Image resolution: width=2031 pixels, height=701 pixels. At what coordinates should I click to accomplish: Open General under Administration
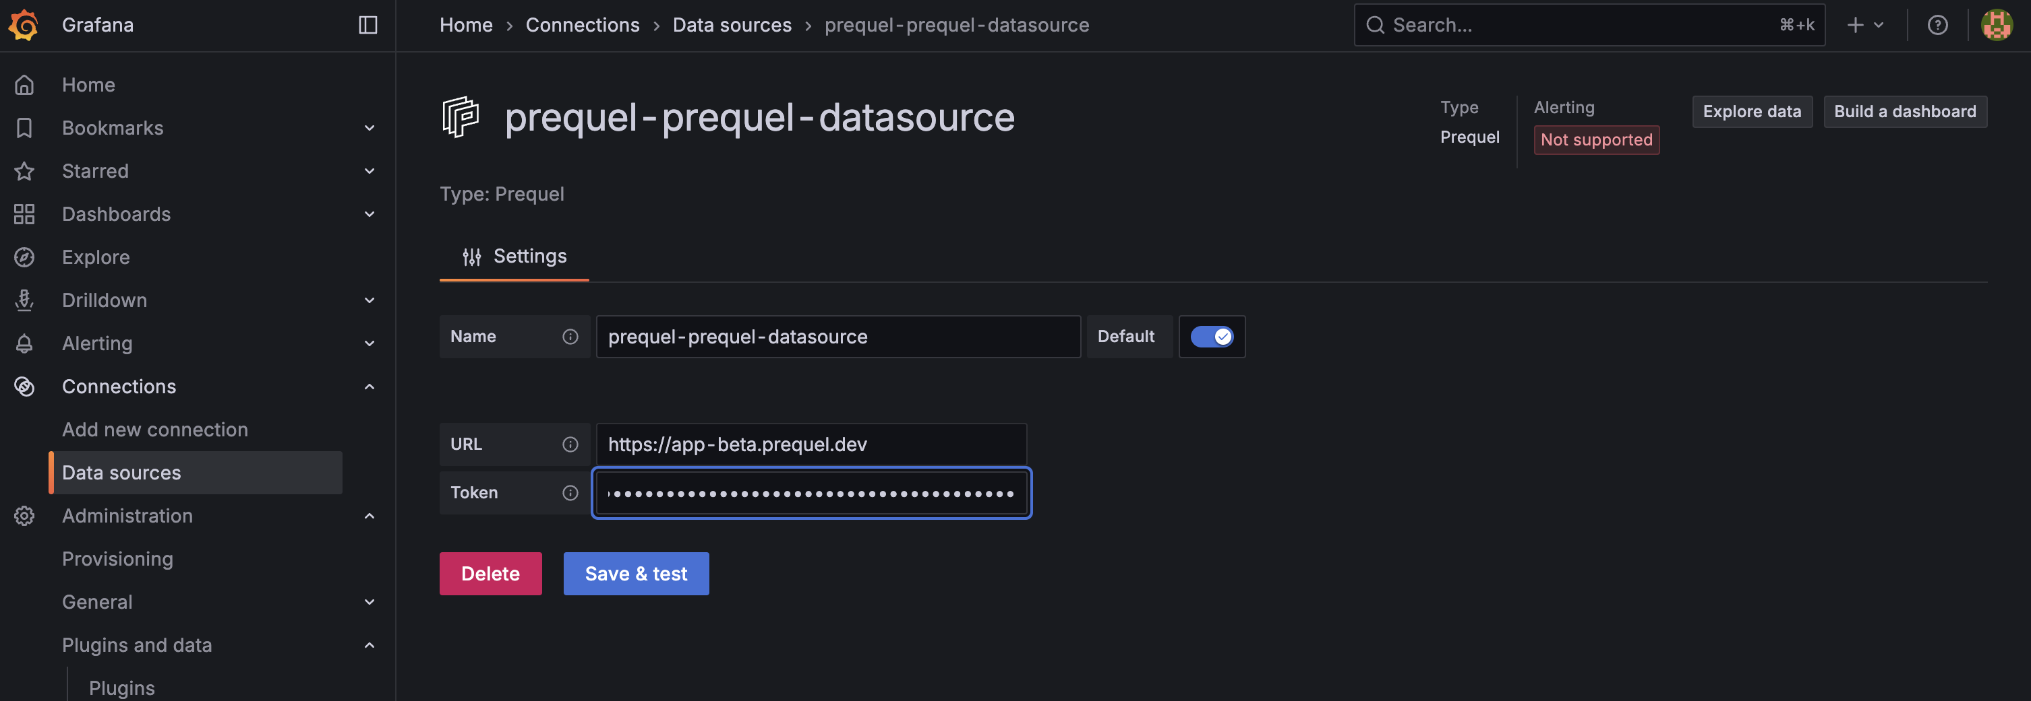[x=98, y=603]
